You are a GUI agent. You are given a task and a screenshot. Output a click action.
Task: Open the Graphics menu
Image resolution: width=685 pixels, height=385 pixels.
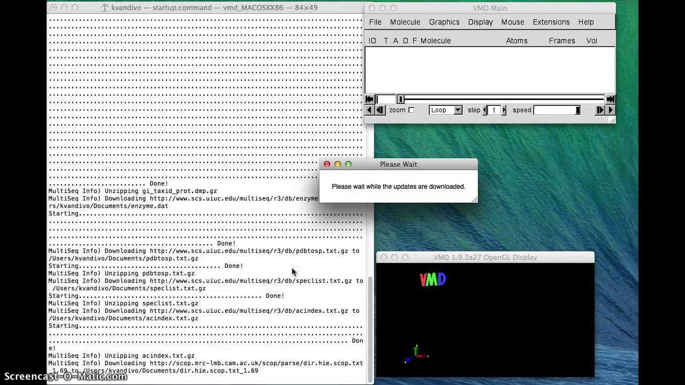pos(444,22)
